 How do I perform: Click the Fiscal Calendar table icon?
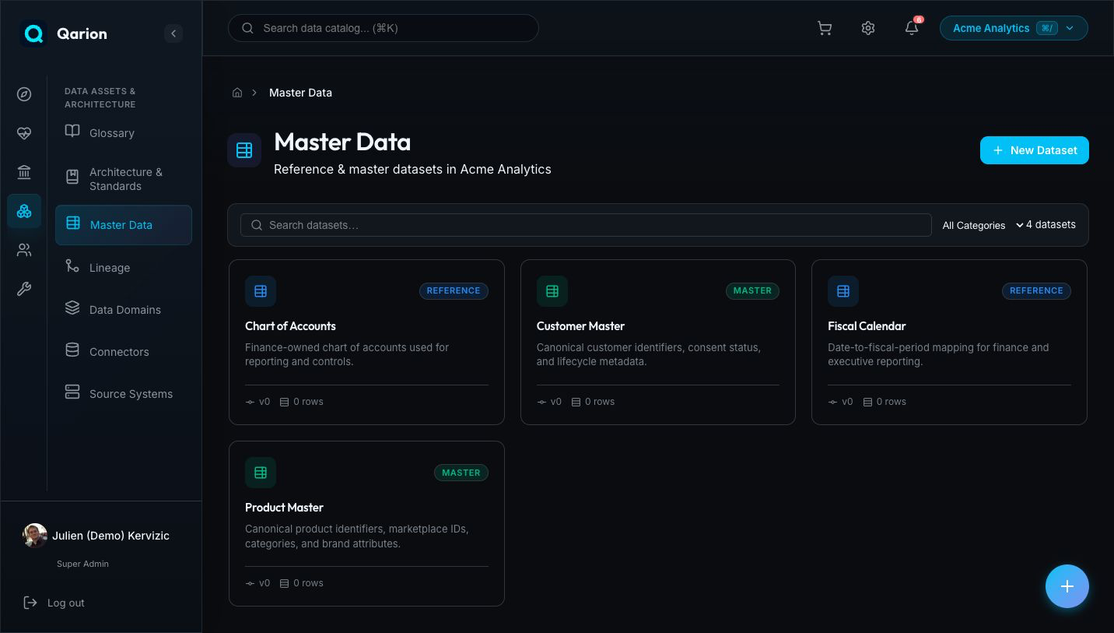tap(843, 291)
